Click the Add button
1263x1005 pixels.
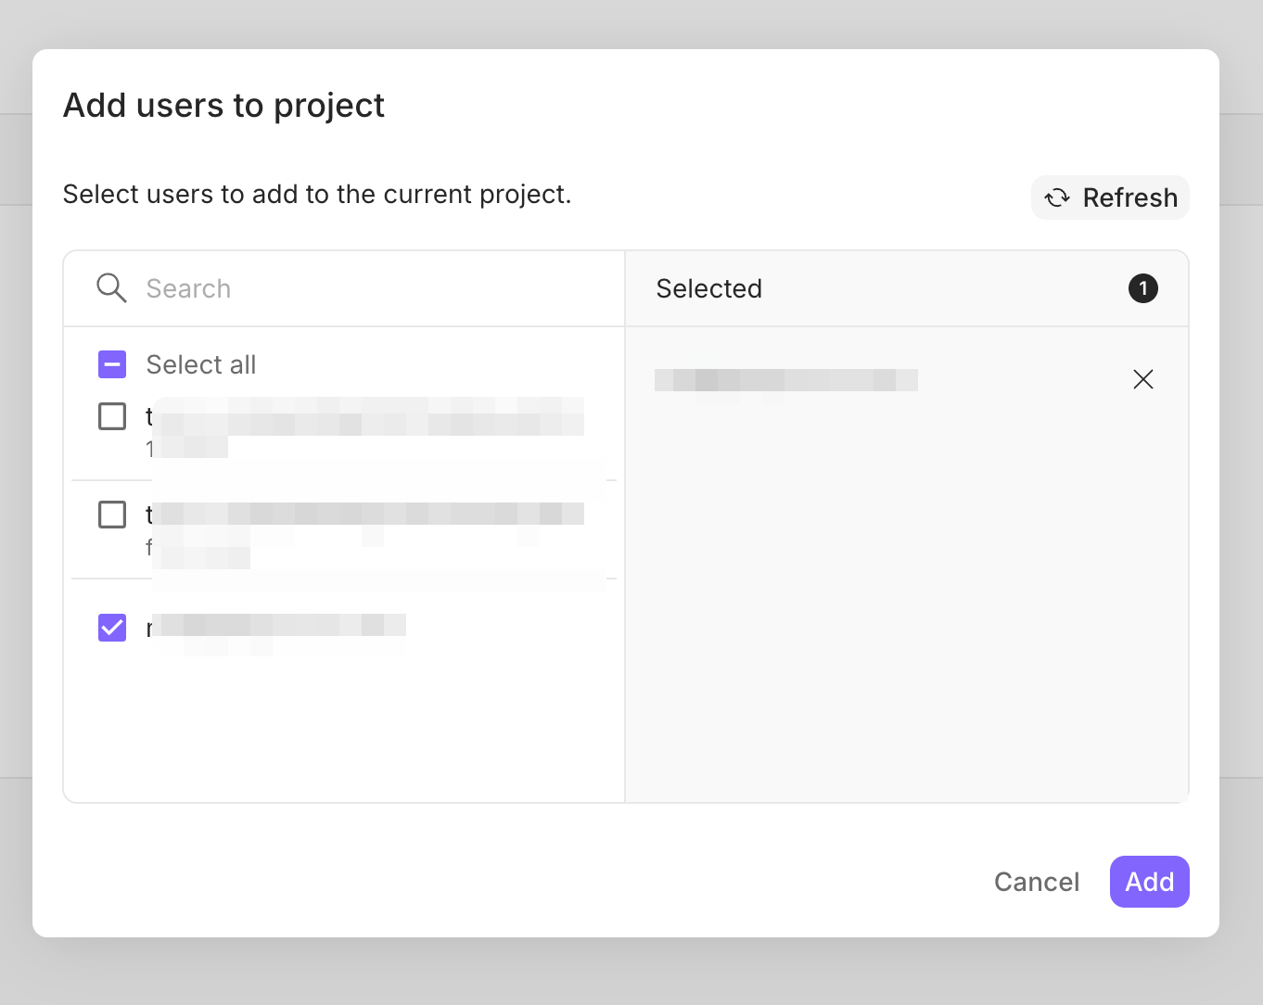[1149, 882]
